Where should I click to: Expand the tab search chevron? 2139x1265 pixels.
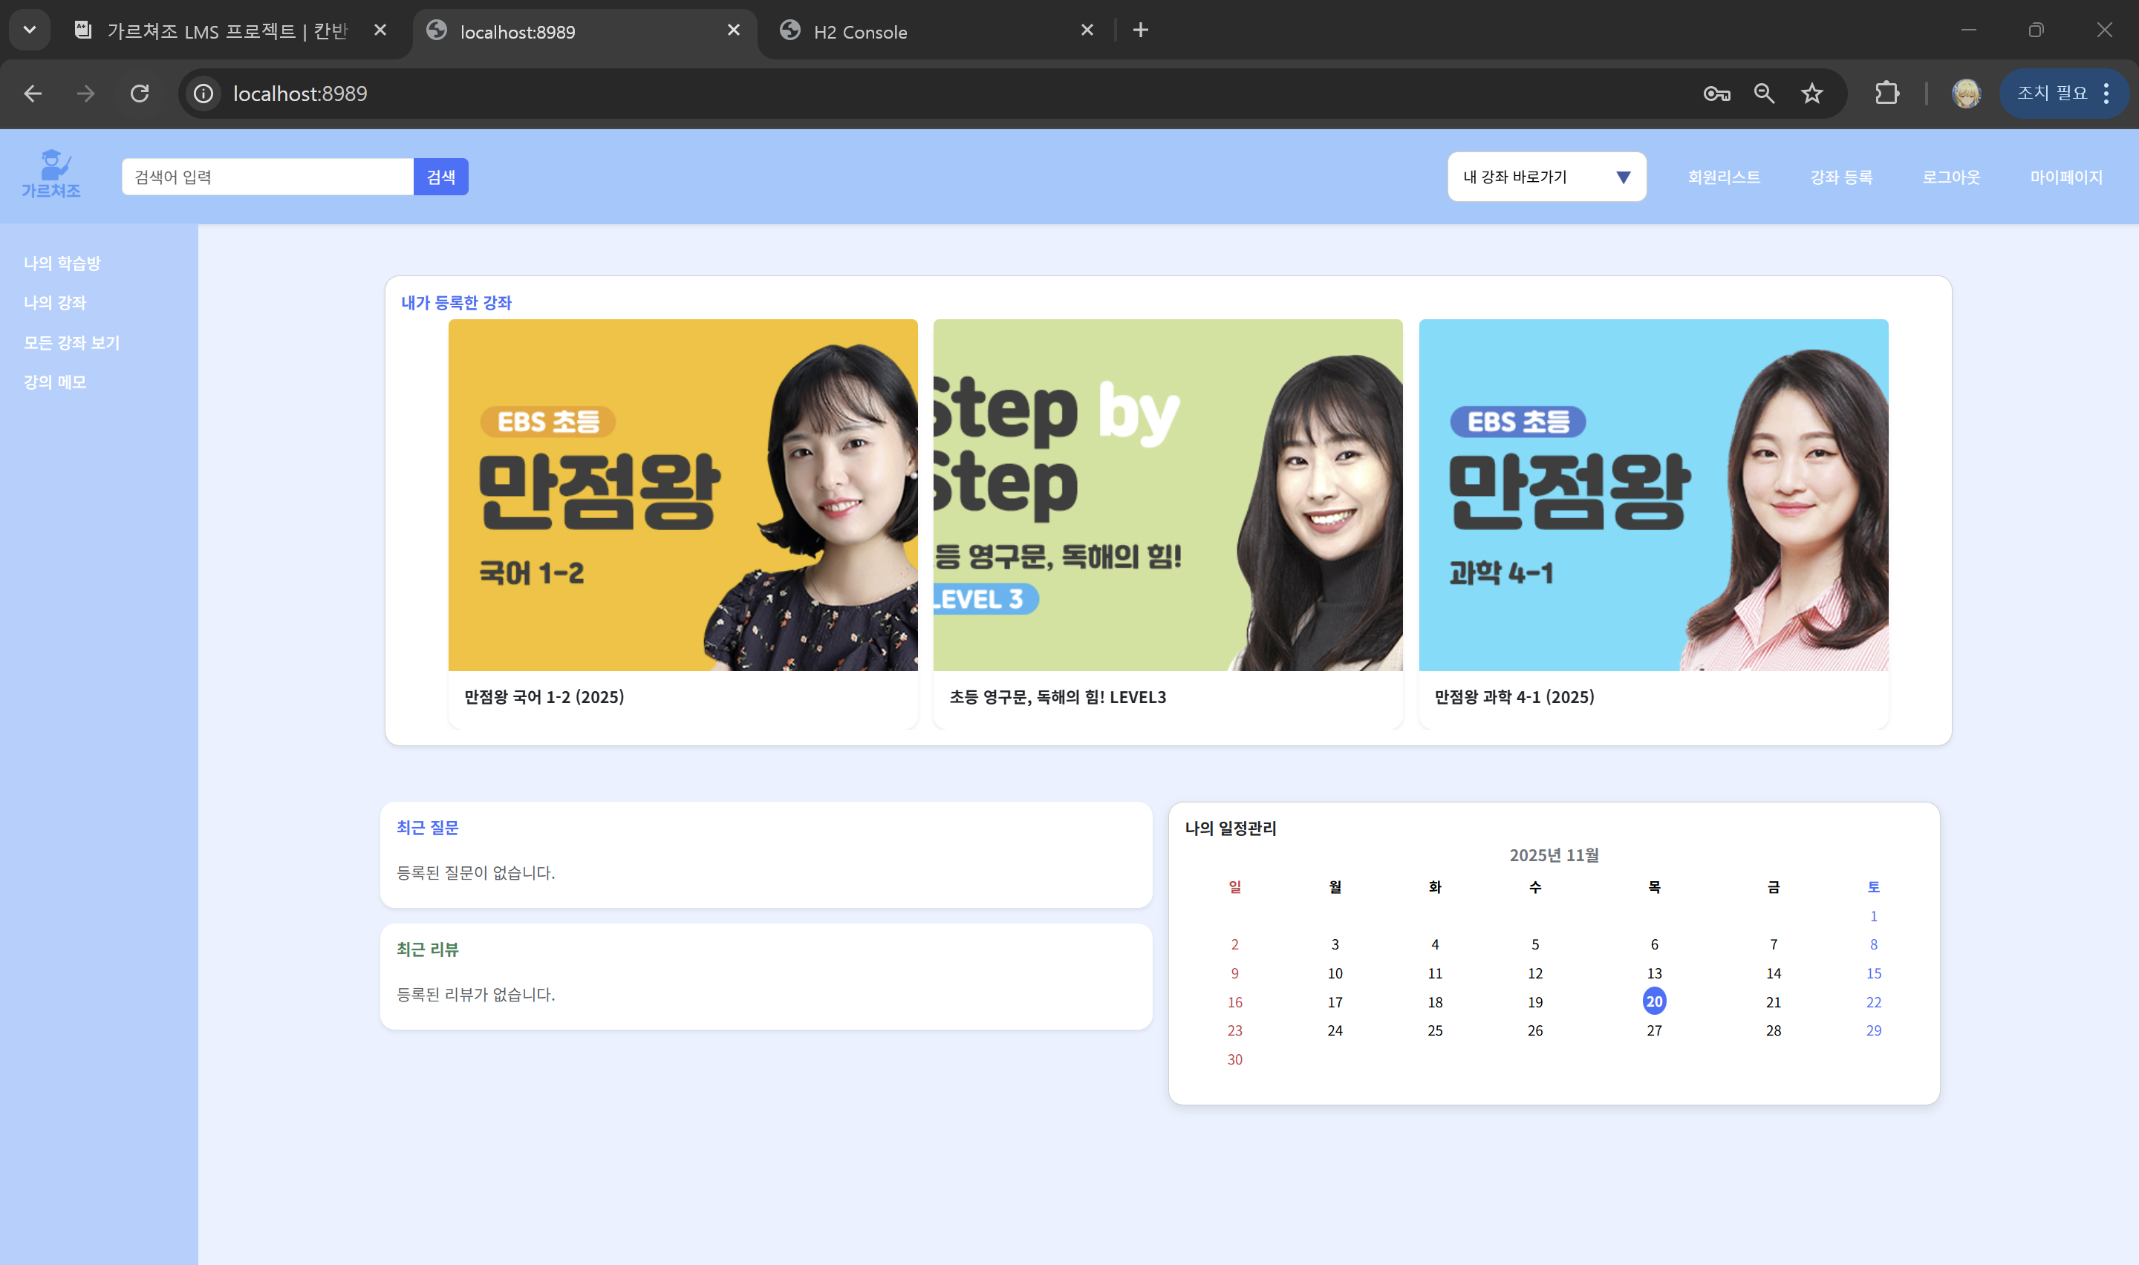pyautogui.click(x=30, y=30)
